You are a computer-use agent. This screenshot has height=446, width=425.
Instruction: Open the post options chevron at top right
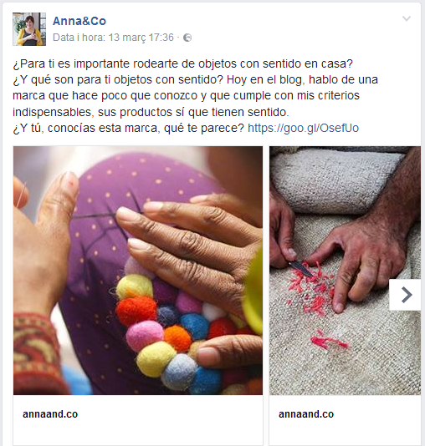[407, 18]
